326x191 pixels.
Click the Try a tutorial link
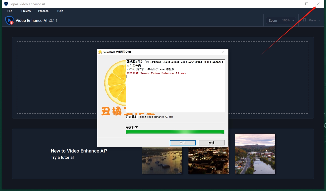[x=62, y=158]
